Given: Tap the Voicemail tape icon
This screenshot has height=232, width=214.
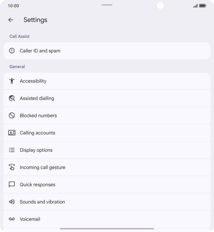Looking at the screenshot, I should pos(12,219).
